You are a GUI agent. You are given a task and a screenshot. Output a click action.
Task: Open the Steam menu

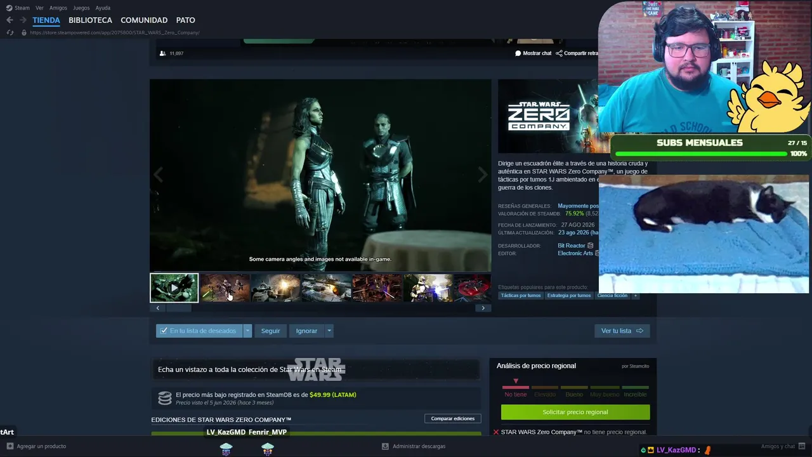[x=18, y=8]
